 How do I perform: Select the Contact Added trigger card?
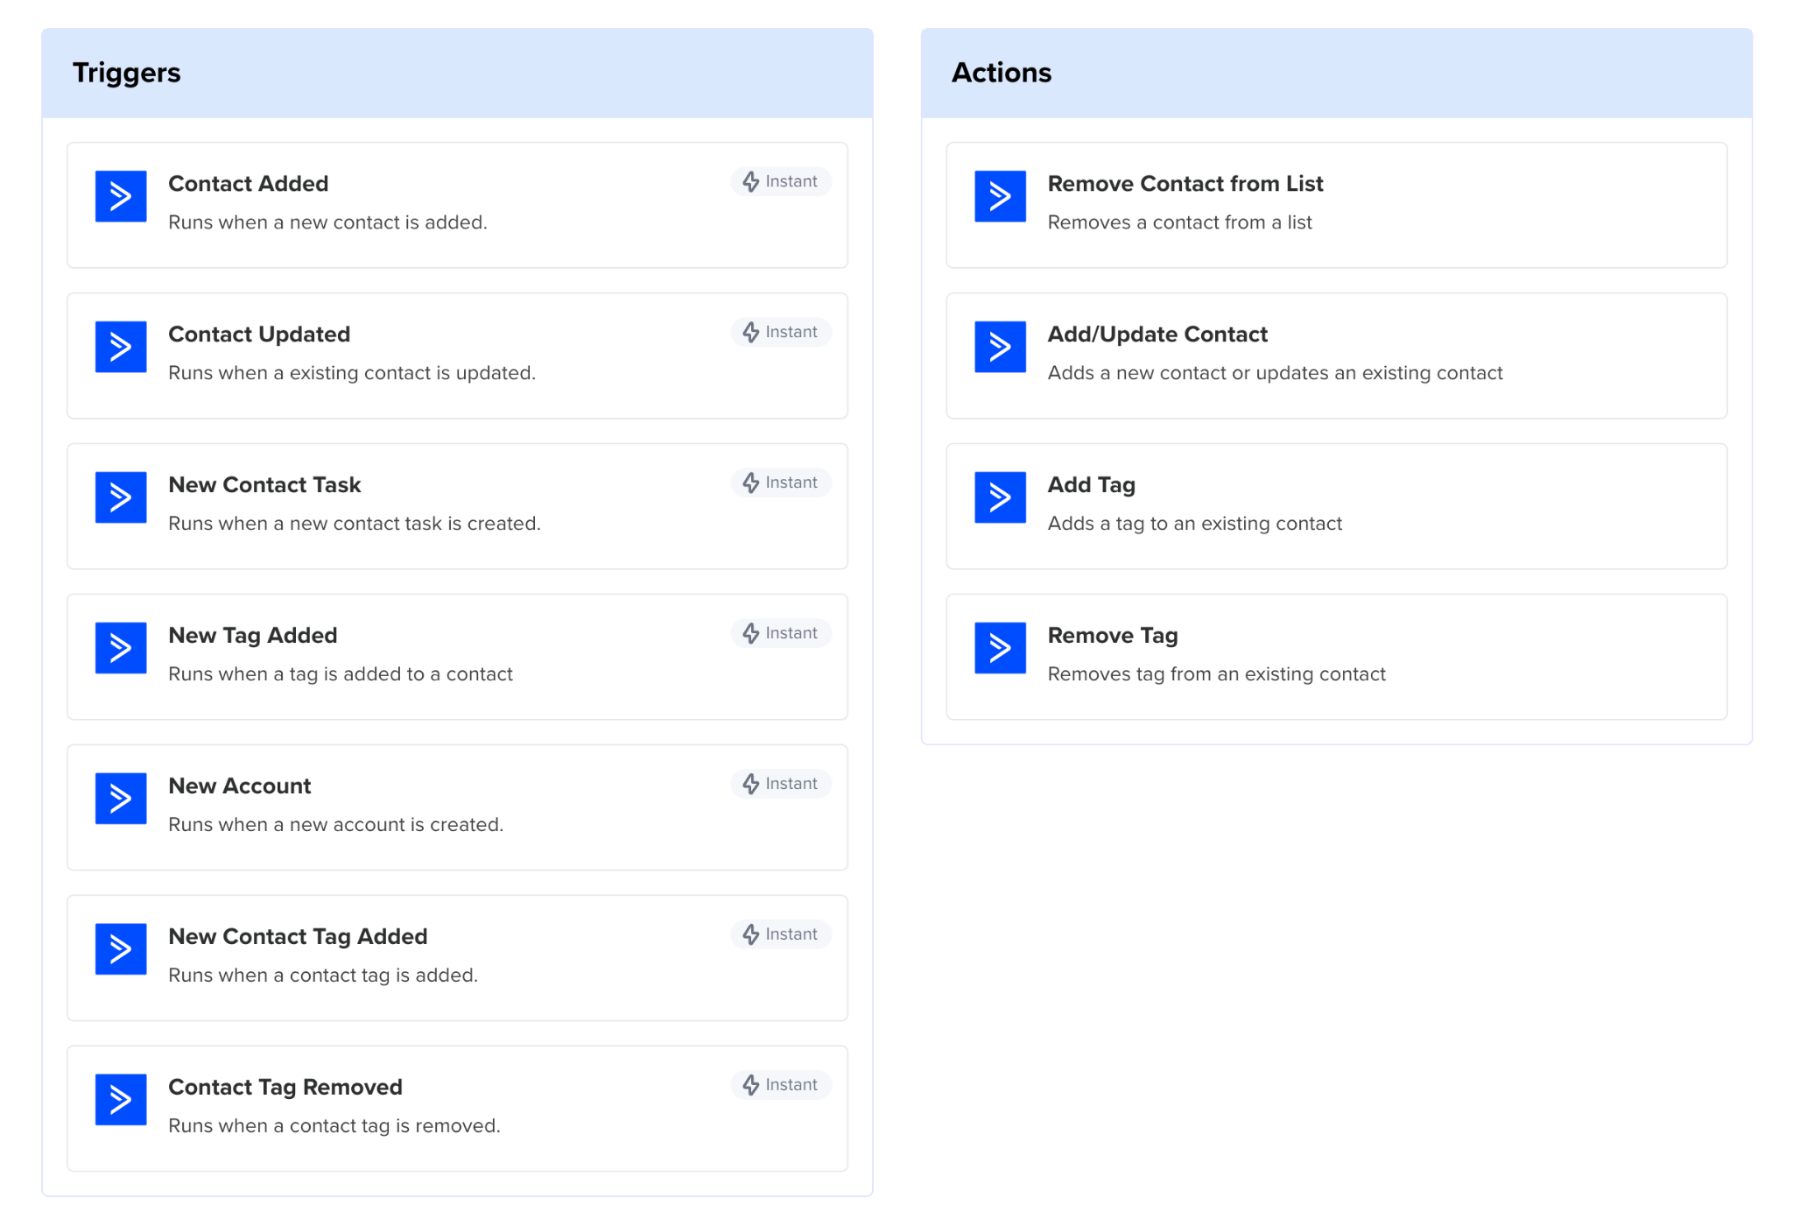(x=457, y=205)
